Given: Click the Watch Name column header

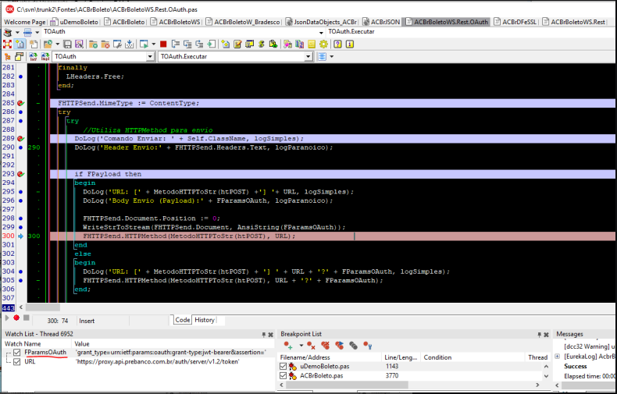Looking at the screenshot, I should tap(37, 343).
